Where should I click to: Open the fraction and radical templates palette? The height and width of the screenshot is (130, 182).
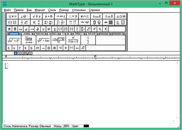[x=24, y=22]
